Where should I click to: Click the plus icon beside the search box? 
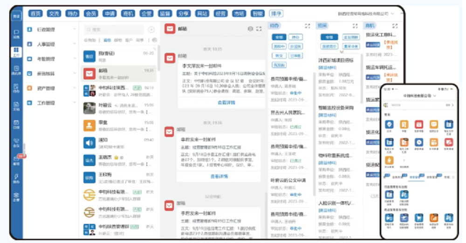click(151, 29)
